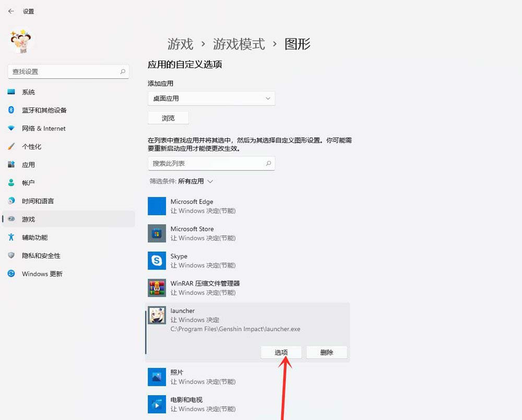The width and height of the screenshot is (522, 420).
Task: Open the 桌面应用 dropdown
Action: (x=211, y=98)
